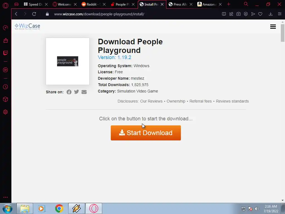This screenshot has width=285, height=214.
Task: View site security lock info
Action: [x=47, y=14]
